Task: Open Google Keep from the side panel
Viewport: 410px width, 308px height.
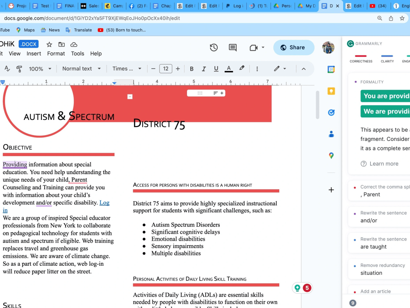Action: (331, 91)
